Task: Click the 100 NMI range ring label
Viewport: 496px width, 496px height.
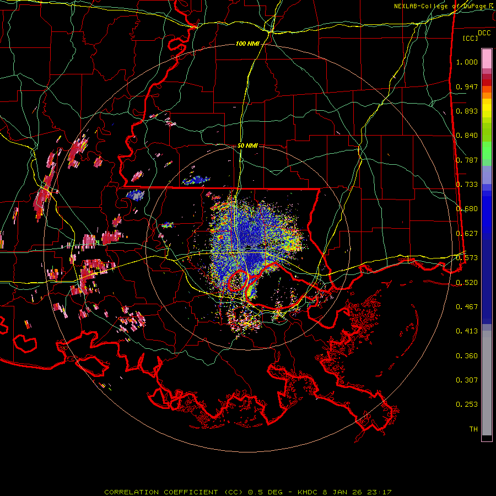Action: pos(247,44)
